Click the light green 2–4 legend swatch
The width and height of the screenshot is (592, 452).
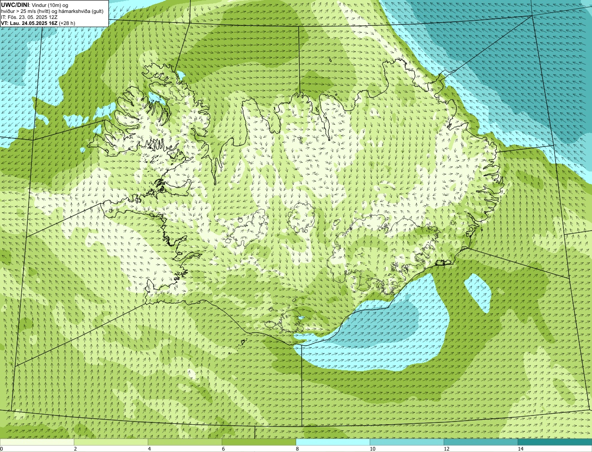(111, 442)
